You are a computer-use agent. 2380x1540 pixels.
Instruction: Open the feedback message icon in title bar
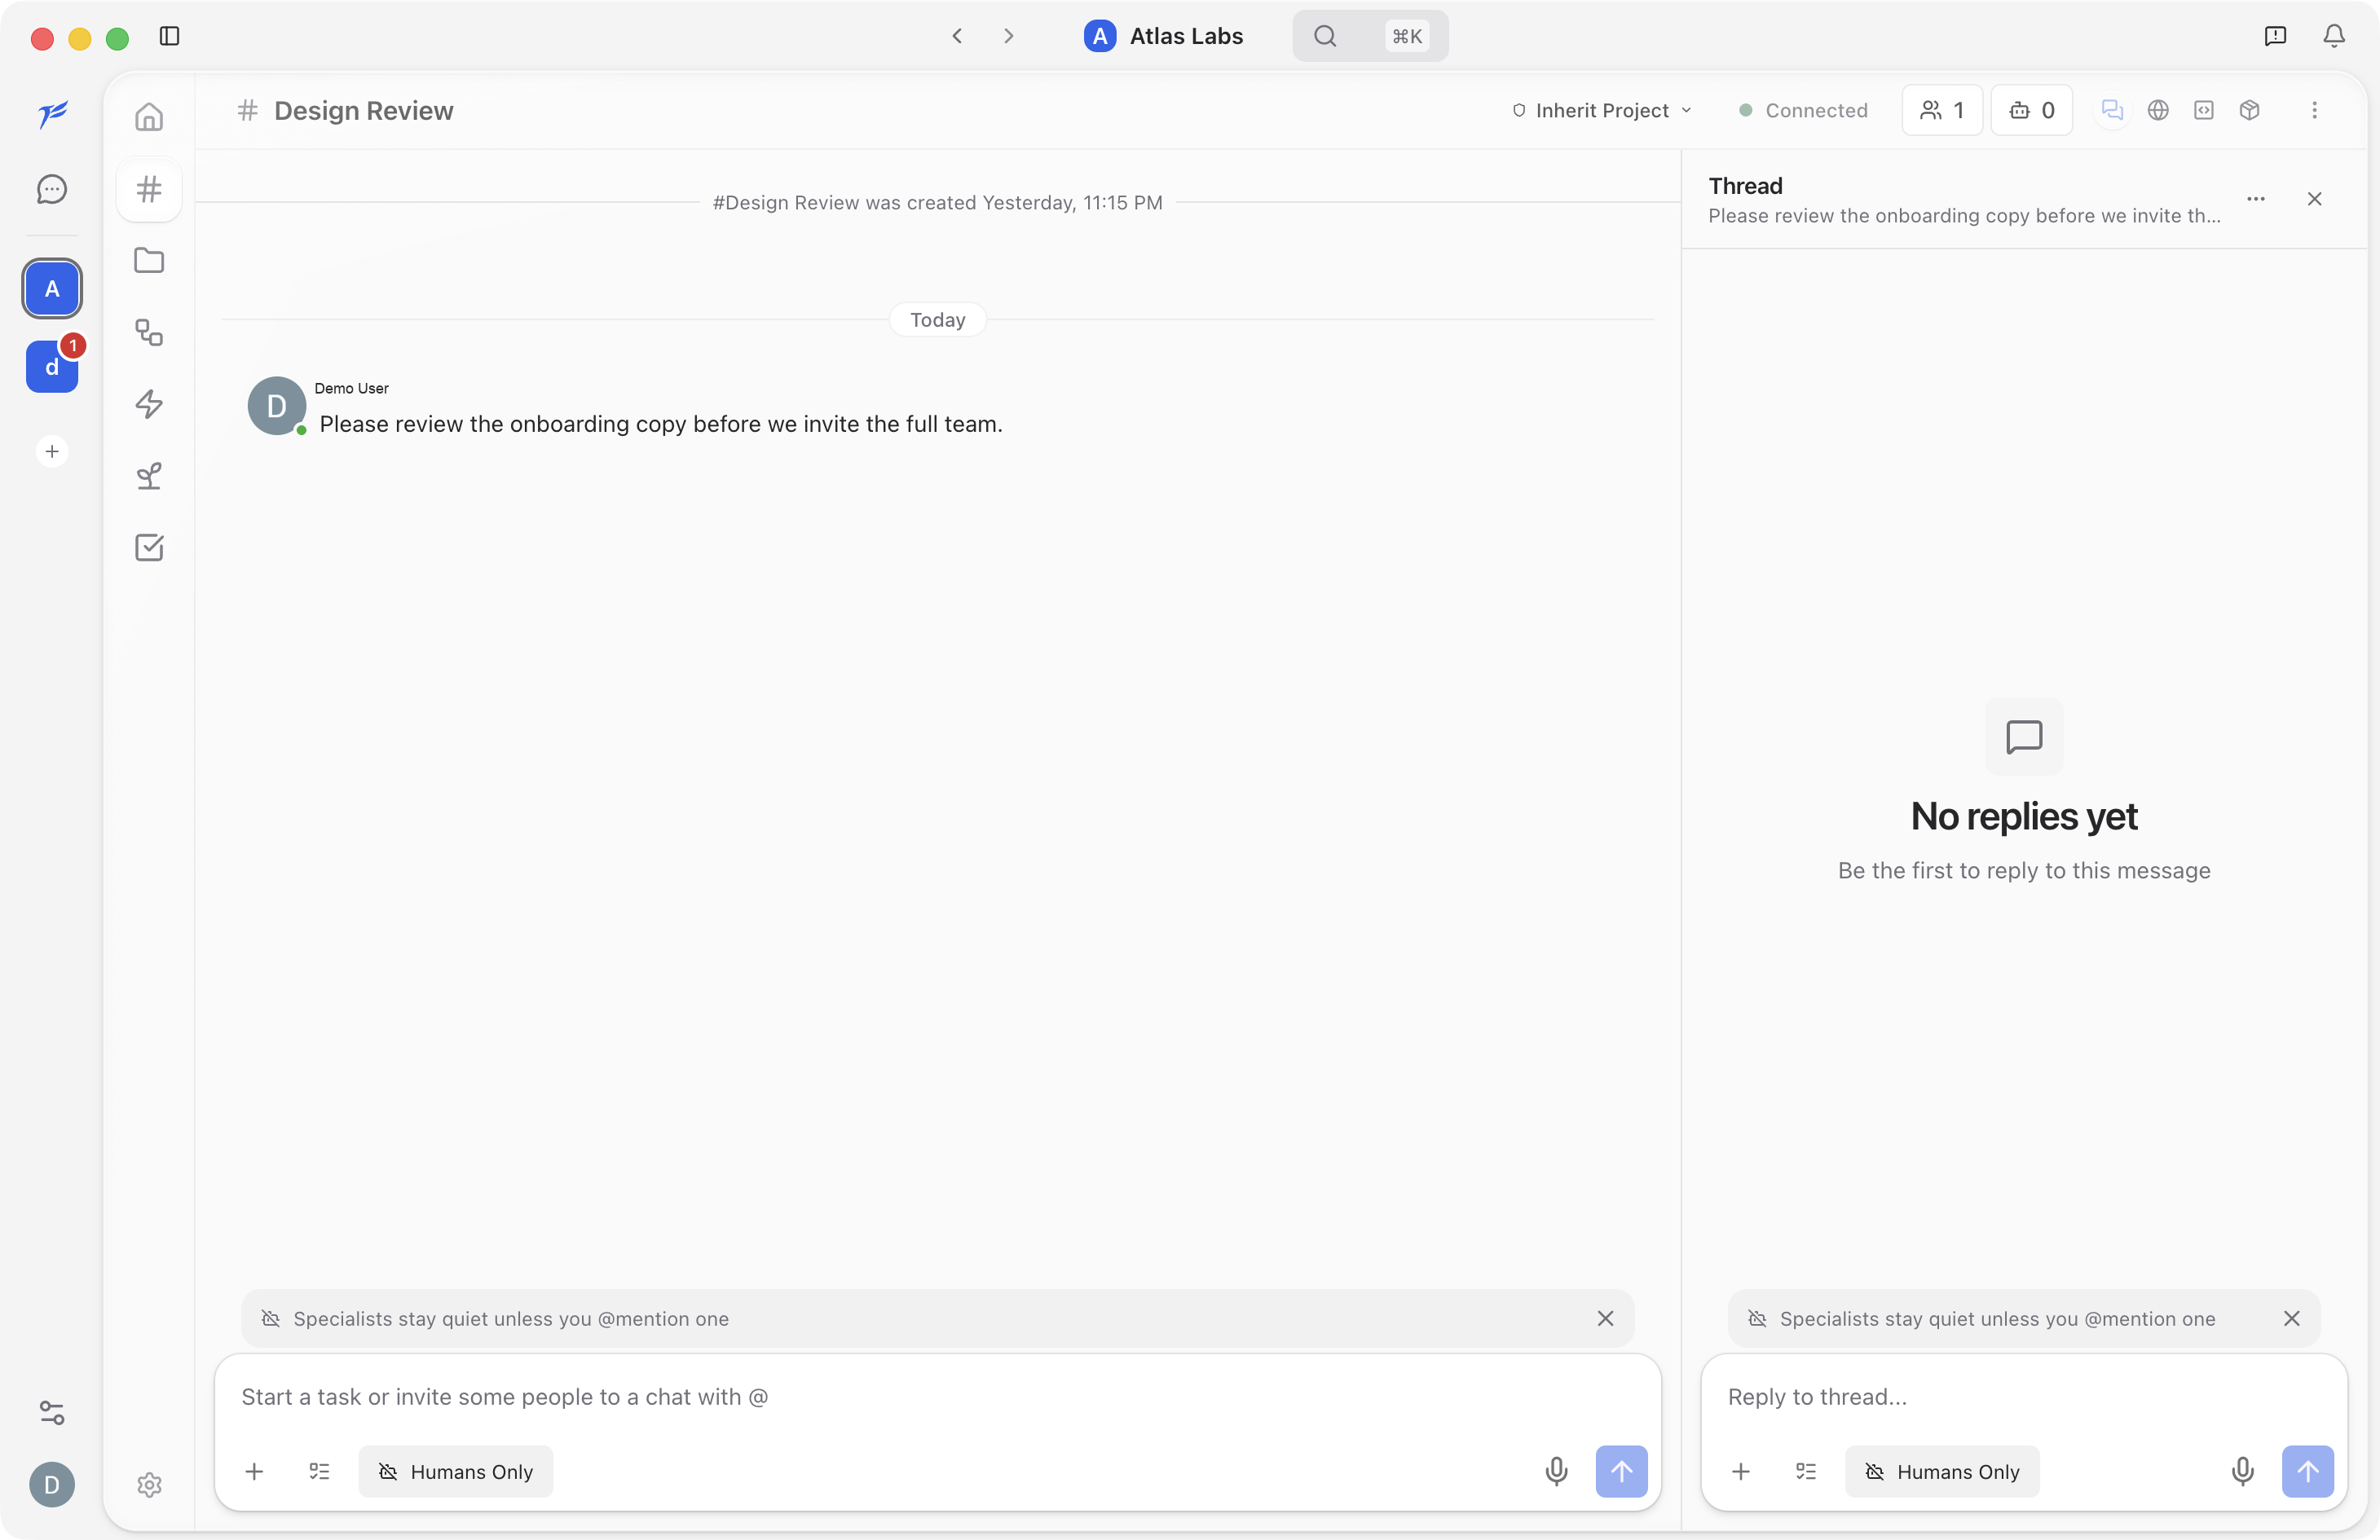(x=2275, y=37)
